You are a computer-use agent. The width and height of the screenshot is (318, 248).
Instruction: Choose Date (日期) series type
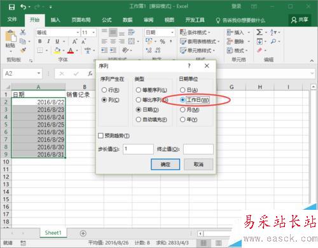click(x=148, y=109)
